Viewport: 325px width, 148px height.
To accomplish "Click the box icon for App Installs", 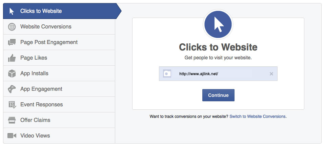I will pos(12,73).
